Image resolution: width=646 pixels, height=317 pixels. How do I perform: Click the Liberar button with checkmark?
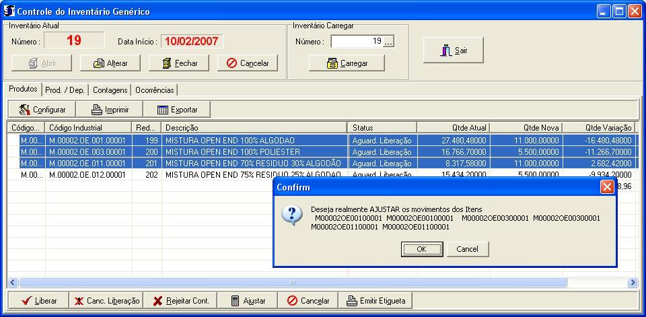tap(38, 301)
